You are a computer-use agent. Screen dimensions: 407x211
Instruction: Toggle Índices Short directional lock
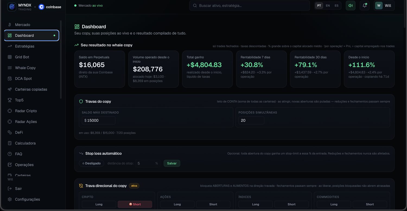pyautogui.click(x=291, y=204)
